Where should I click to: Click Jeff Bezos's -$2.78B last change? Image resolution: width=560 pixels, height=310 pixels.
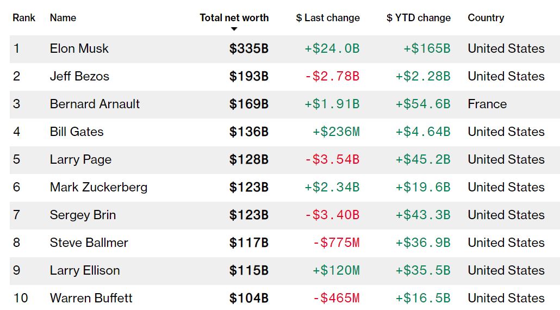pos(332,76)
